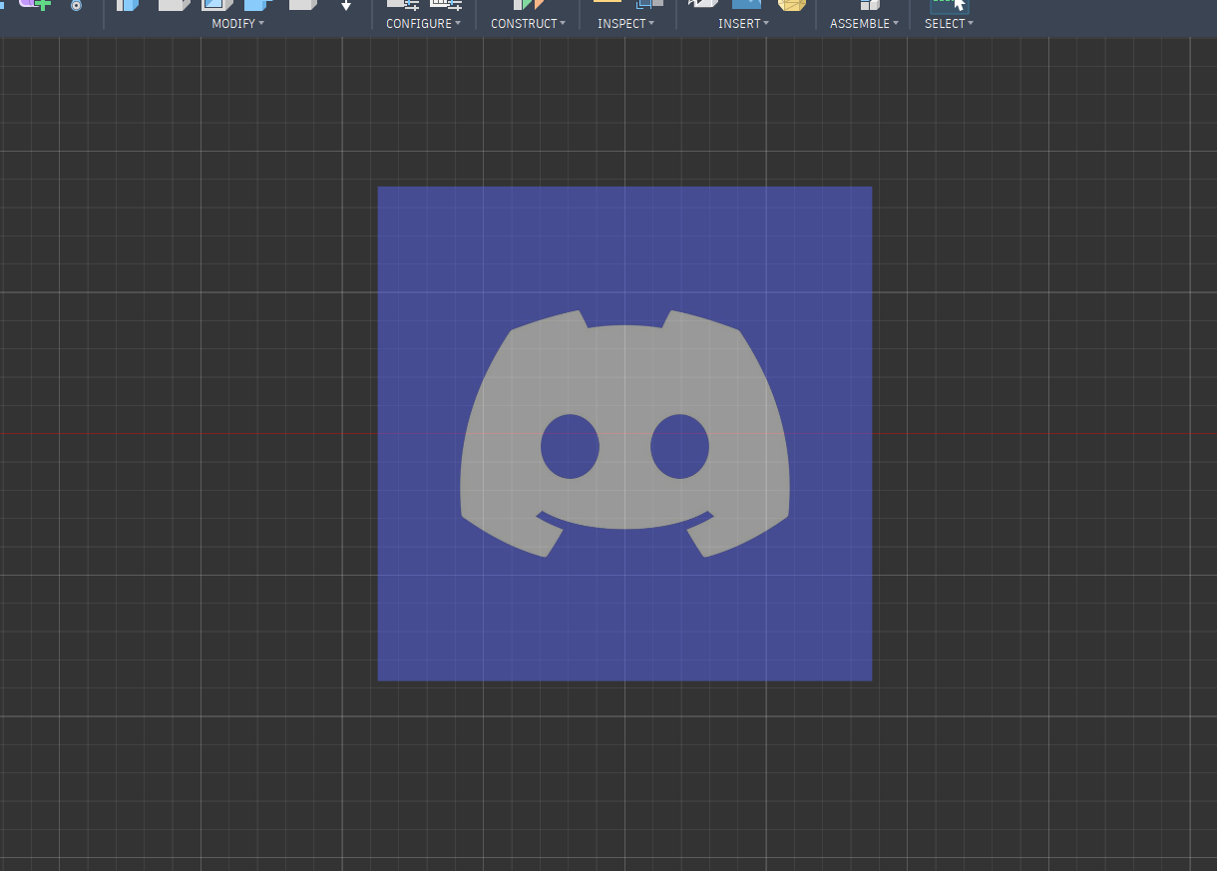This screenshot has height=871, width=1217.
Task: Select the Discord logo's left eye hole
Action: (570, 446)
